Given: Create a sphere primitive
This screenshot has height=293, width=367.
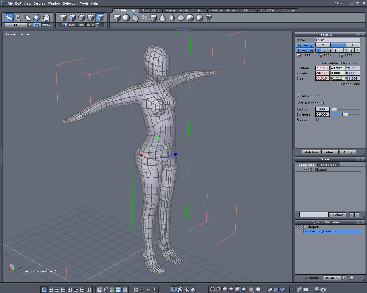Looking at the screenshot, I should click(126, 18).
